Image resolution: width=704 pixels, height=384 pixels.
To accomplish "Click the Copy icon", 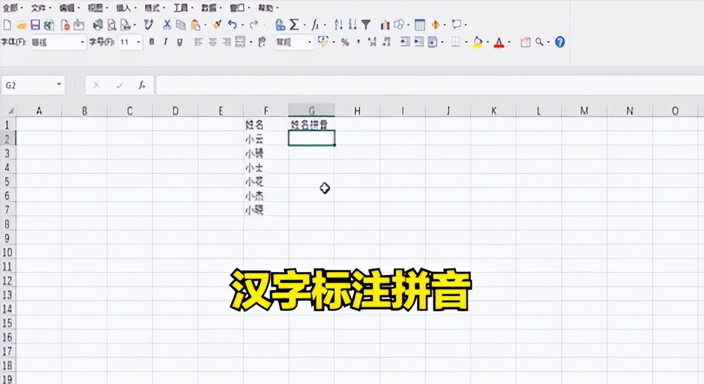I will coord(181,25).
